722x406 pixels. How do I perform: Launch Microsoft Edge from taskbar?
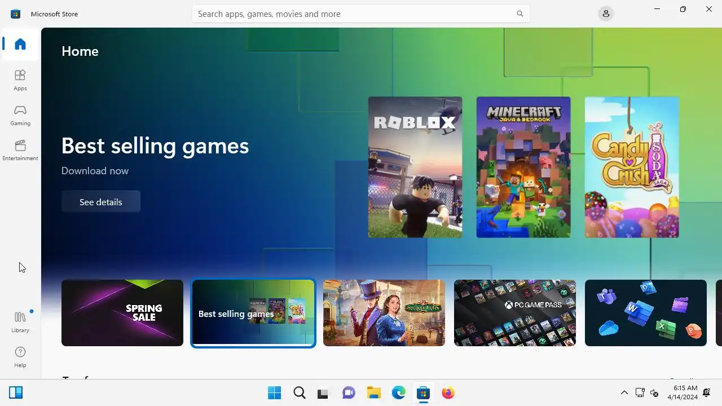398,393
